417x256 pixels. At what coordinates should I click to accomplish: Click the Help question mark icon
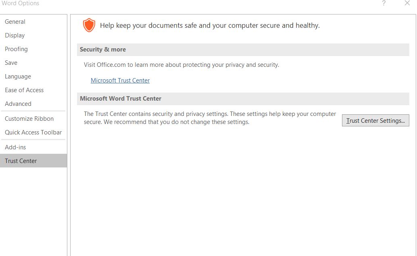tap(384, 3)
